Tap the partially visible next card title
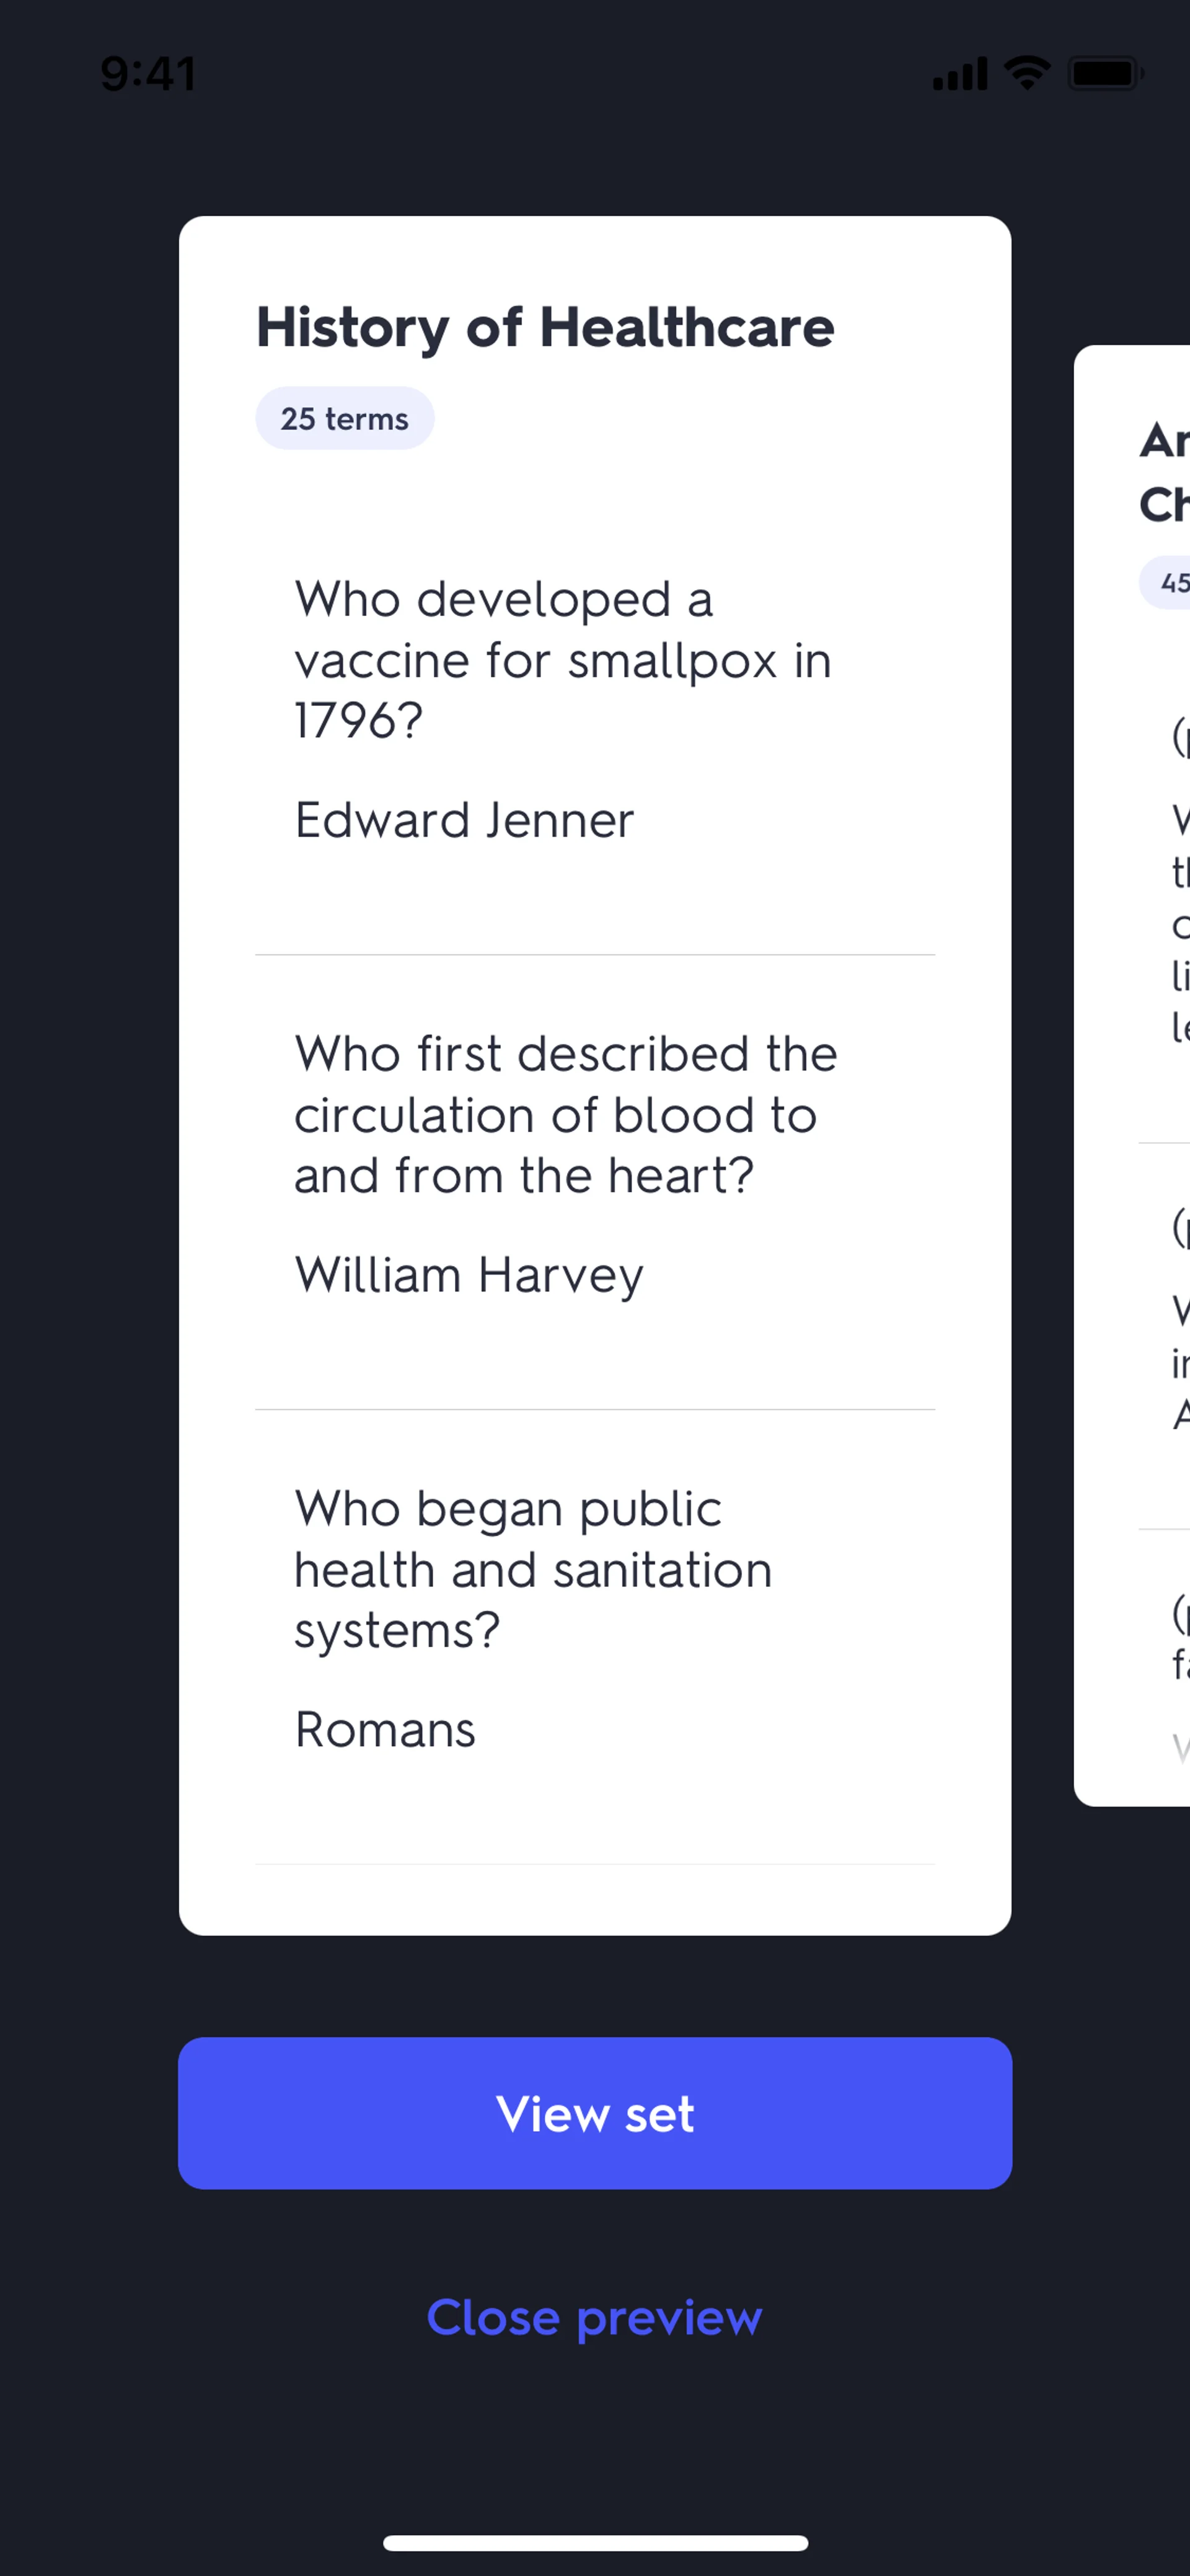The width and height of the screenshot is (1190, 2576). (1164, 472)
